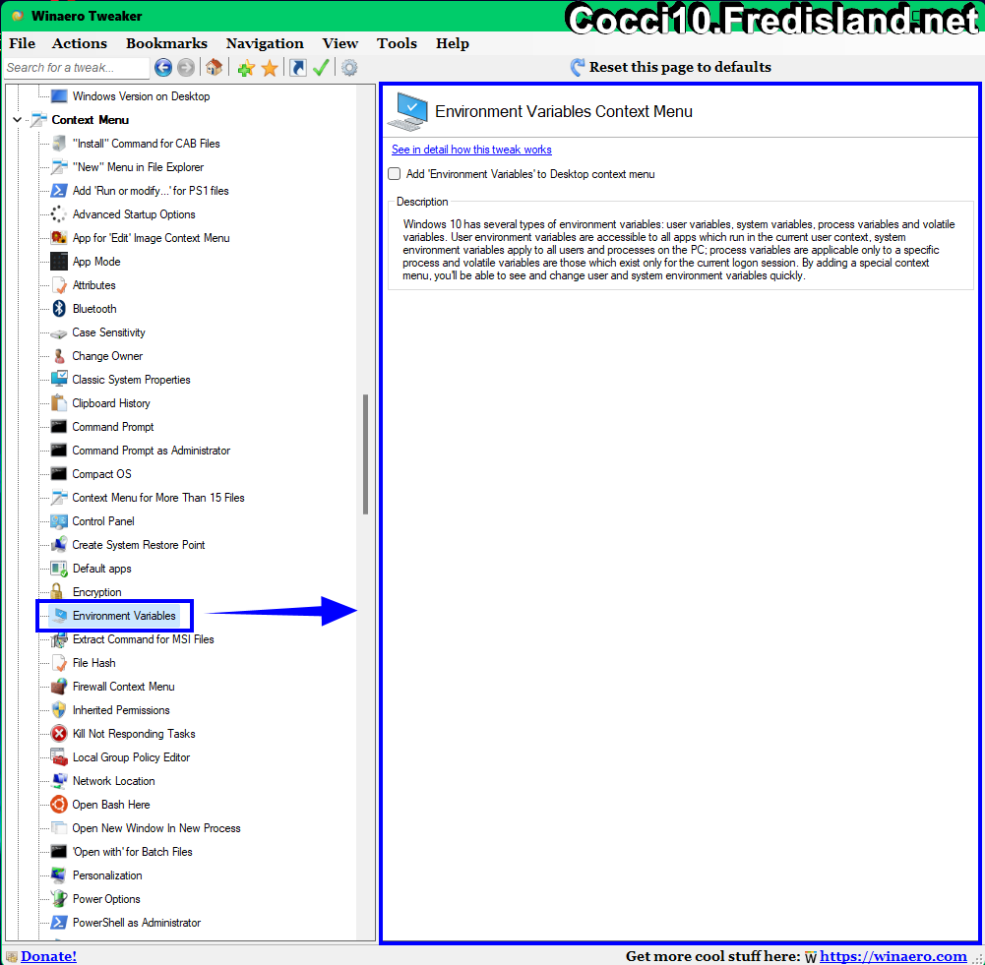Select Classic System Properties tree item
This screenshot has height=965, width=985.
tap(131, 380)
